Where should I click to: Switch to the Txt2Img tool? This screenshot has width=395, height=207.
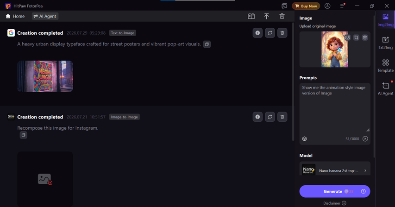tap(385, 43)
